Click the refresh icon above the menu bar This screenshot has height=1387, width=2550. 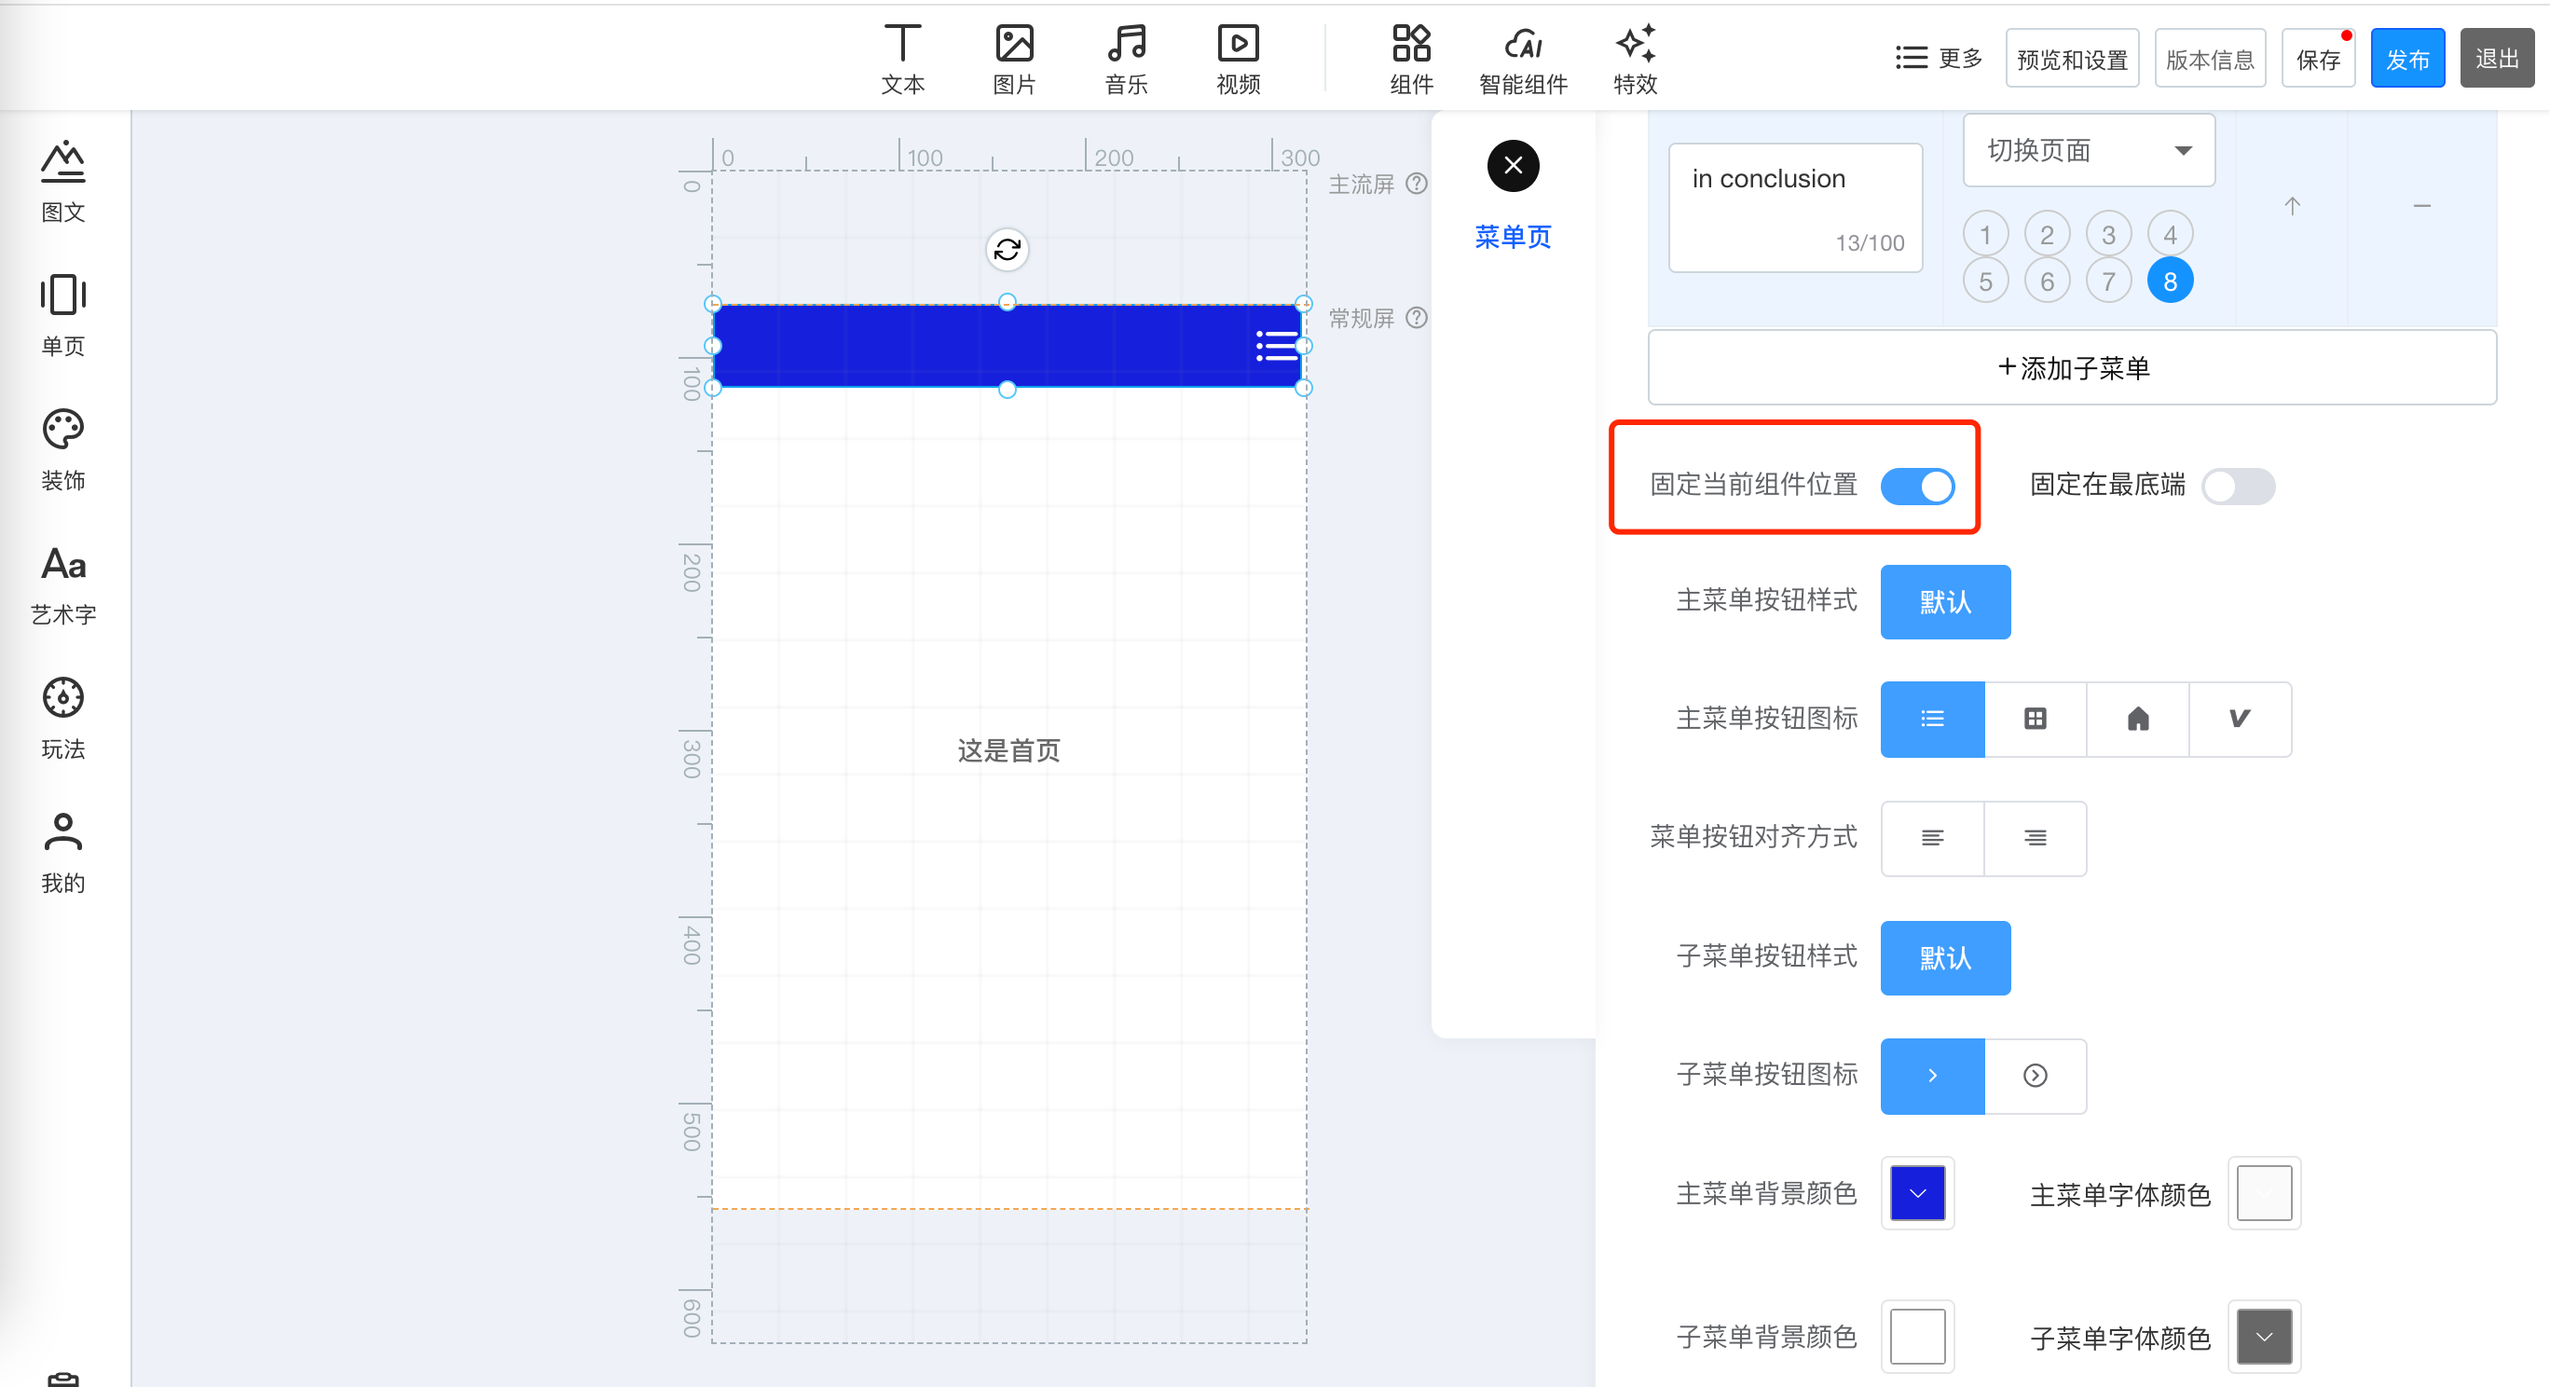click(x=1007, y=250)
